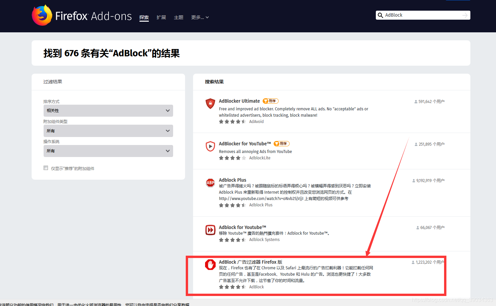This screenshot has width=496, height=306.
Task: Open the Firefox Add-ons home title link
Action: (93, 16)
